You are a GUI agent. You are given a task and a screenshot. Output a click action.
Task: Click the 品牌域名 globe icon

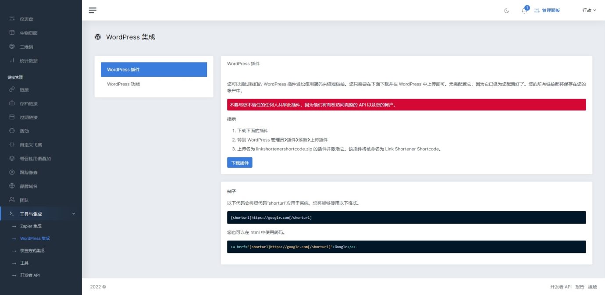(12, 186)
